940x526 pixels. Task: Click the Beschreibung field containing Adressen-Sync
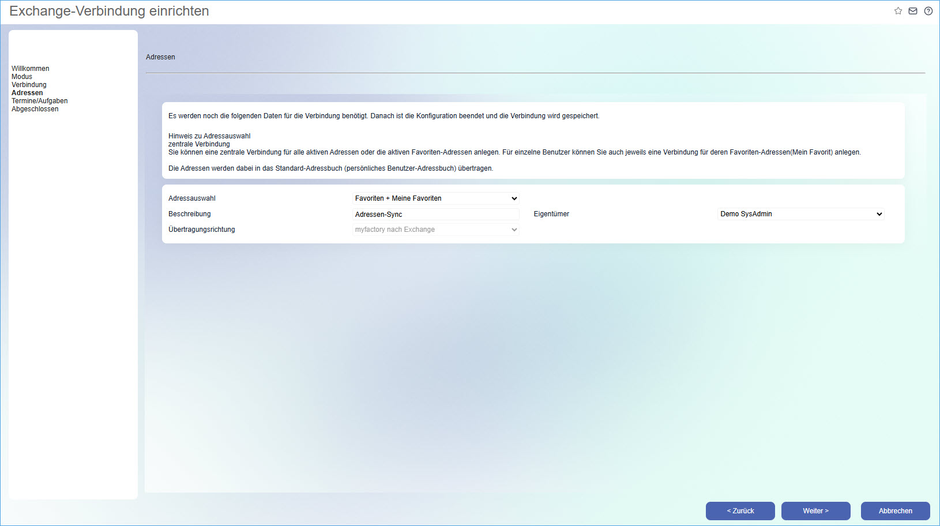pos(436,214)
